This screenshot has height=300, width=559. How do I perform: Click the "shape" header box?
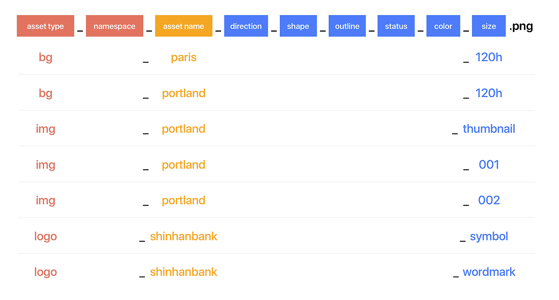[x=298, y=26]
